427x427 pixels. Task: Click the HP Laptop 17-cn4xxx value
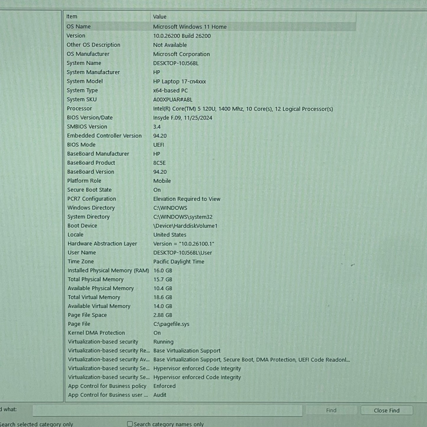pyautogui.click(x=179, y=81)
